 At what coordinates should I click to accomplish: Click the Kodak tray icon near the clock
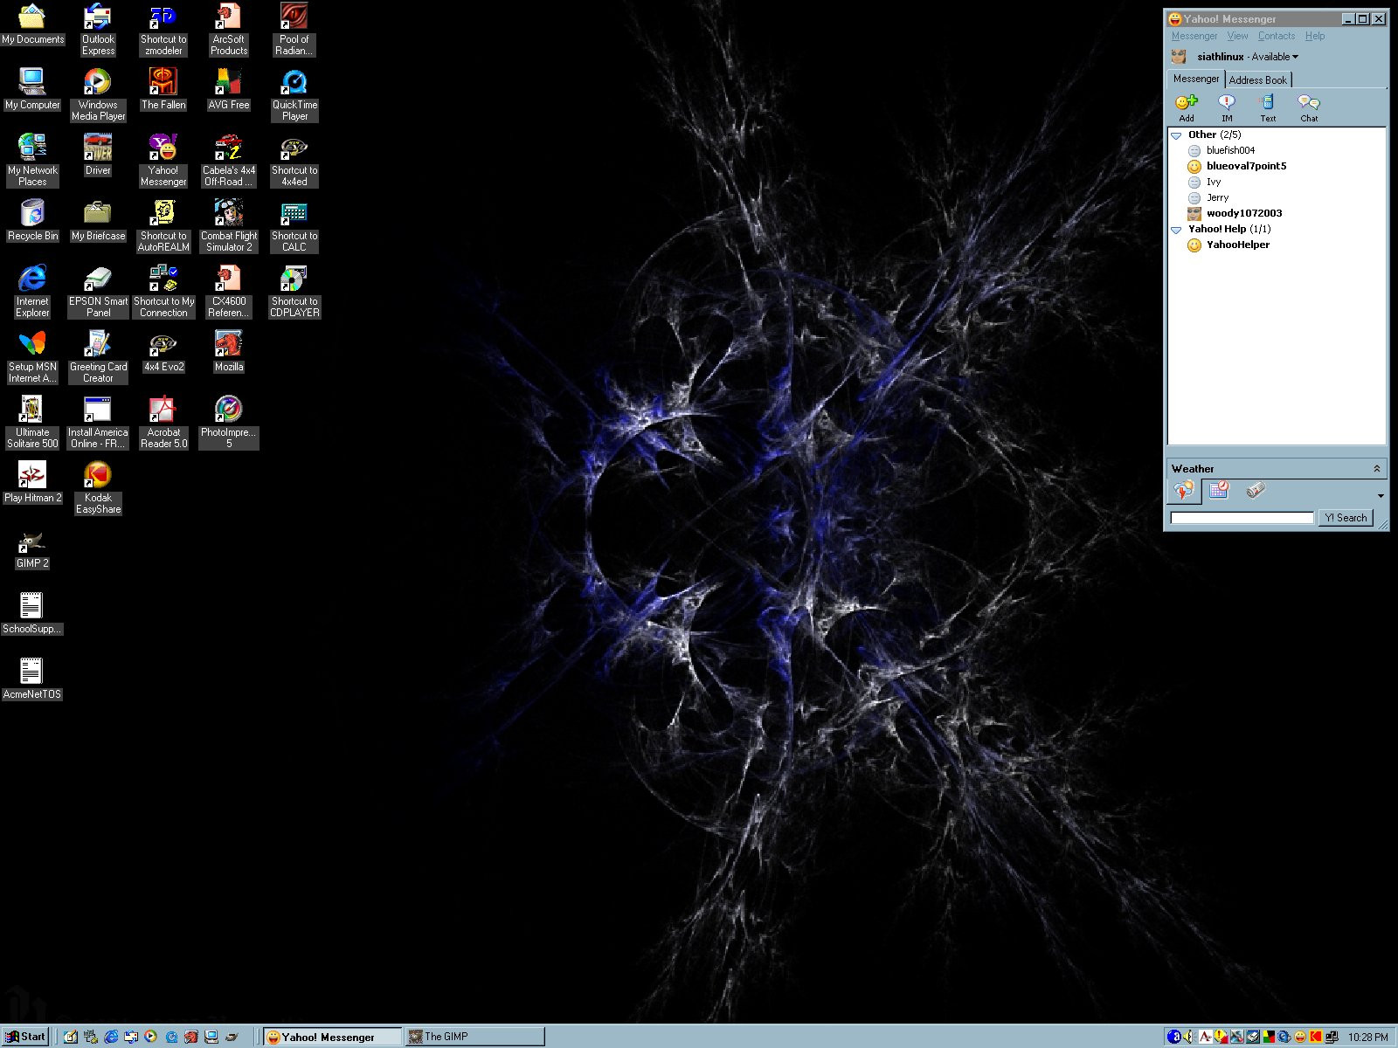pyautogui.click(x=1316, y=1037)
